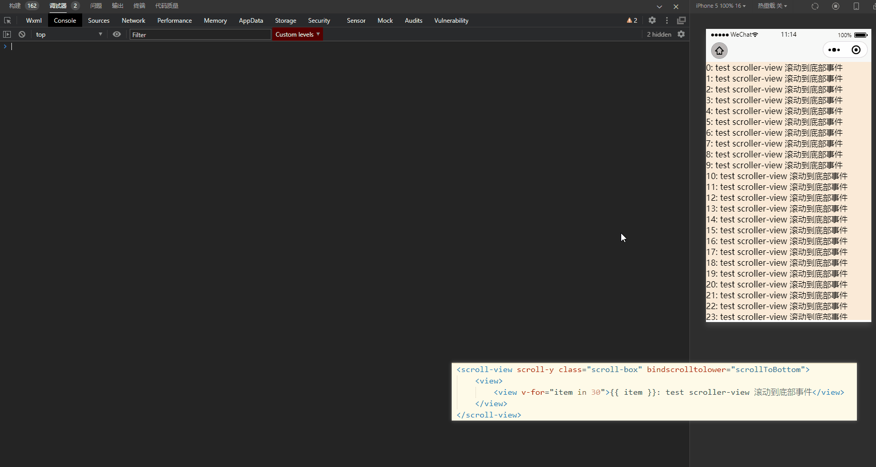Image resolution: width=876 pixels, height=467 pixels.
Task: Collapse the debugger panel with chevron-down
Action: click(x=659, y=7)
